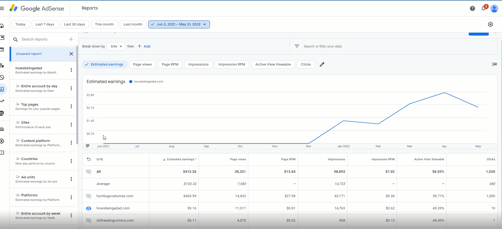The width and height of the screenshot is (502, 229).
Task: Open options menu for Top pages report
Action: (71, 106)
